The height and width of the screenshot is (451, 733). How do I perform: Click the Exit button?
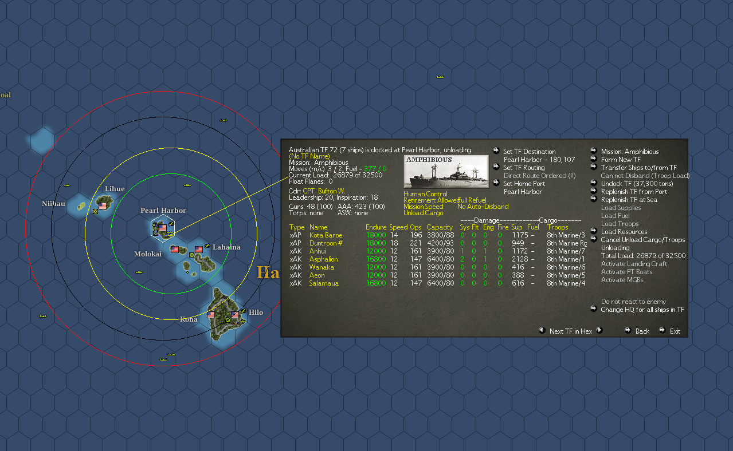click(675, 331)
